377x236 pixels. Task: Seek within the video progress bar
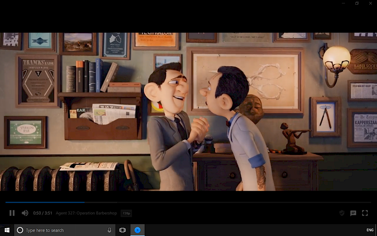click(x=188, y=202)
